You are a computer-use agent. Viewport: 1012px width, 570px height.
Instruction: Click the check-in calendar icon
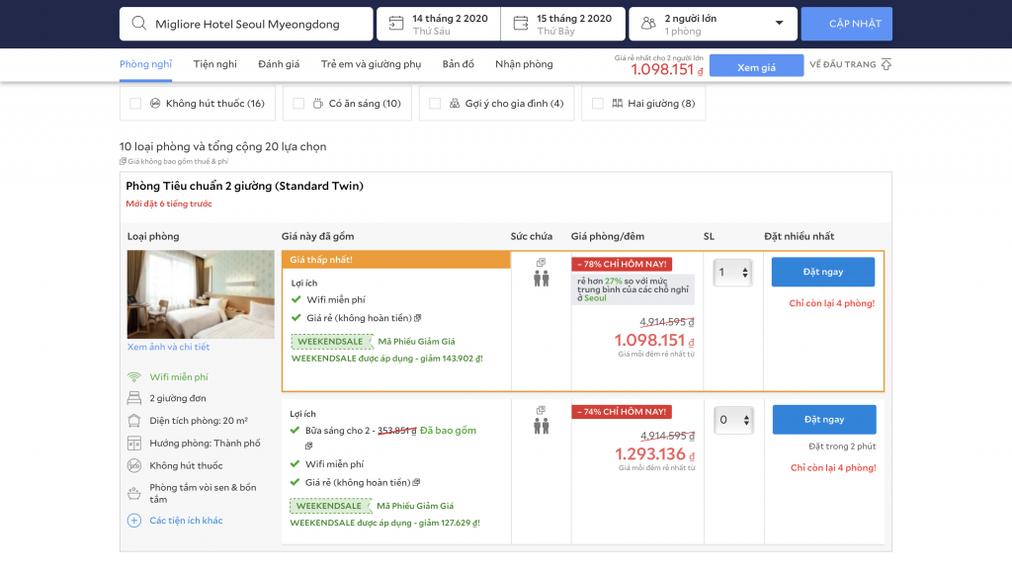click(x=395, y=24)
